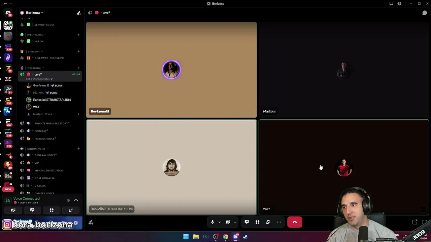Screen dimensions: 431x242
Task: Click the create invite icon beside Borizona header
Action: (79, 13)
